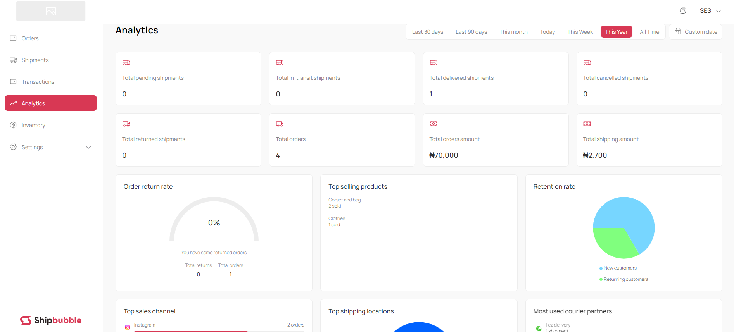The width and height of the screenshot is (734, 332).
Task: Click the truck icon on Total orders card
Action: (280, 124)
